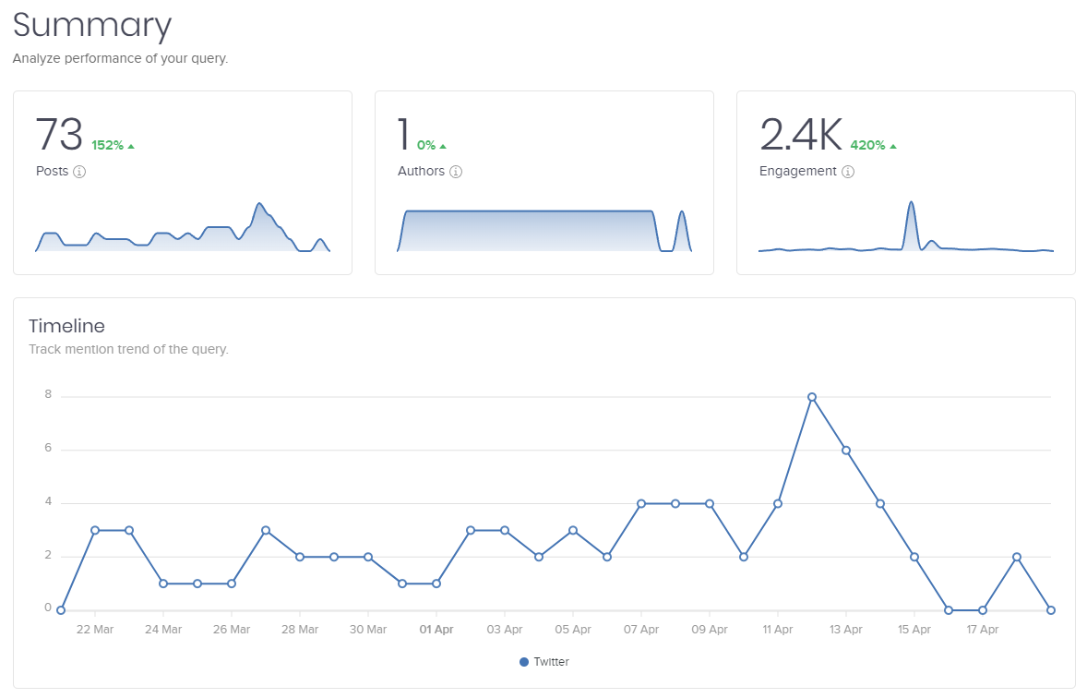Image resolution: width=1087 pixels, height=698 pixels.
Task: Click the Summary page heading
Action: (91, 26)
